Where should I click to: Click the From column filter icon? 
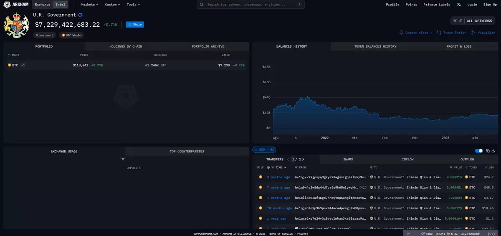tap(296, 167)
